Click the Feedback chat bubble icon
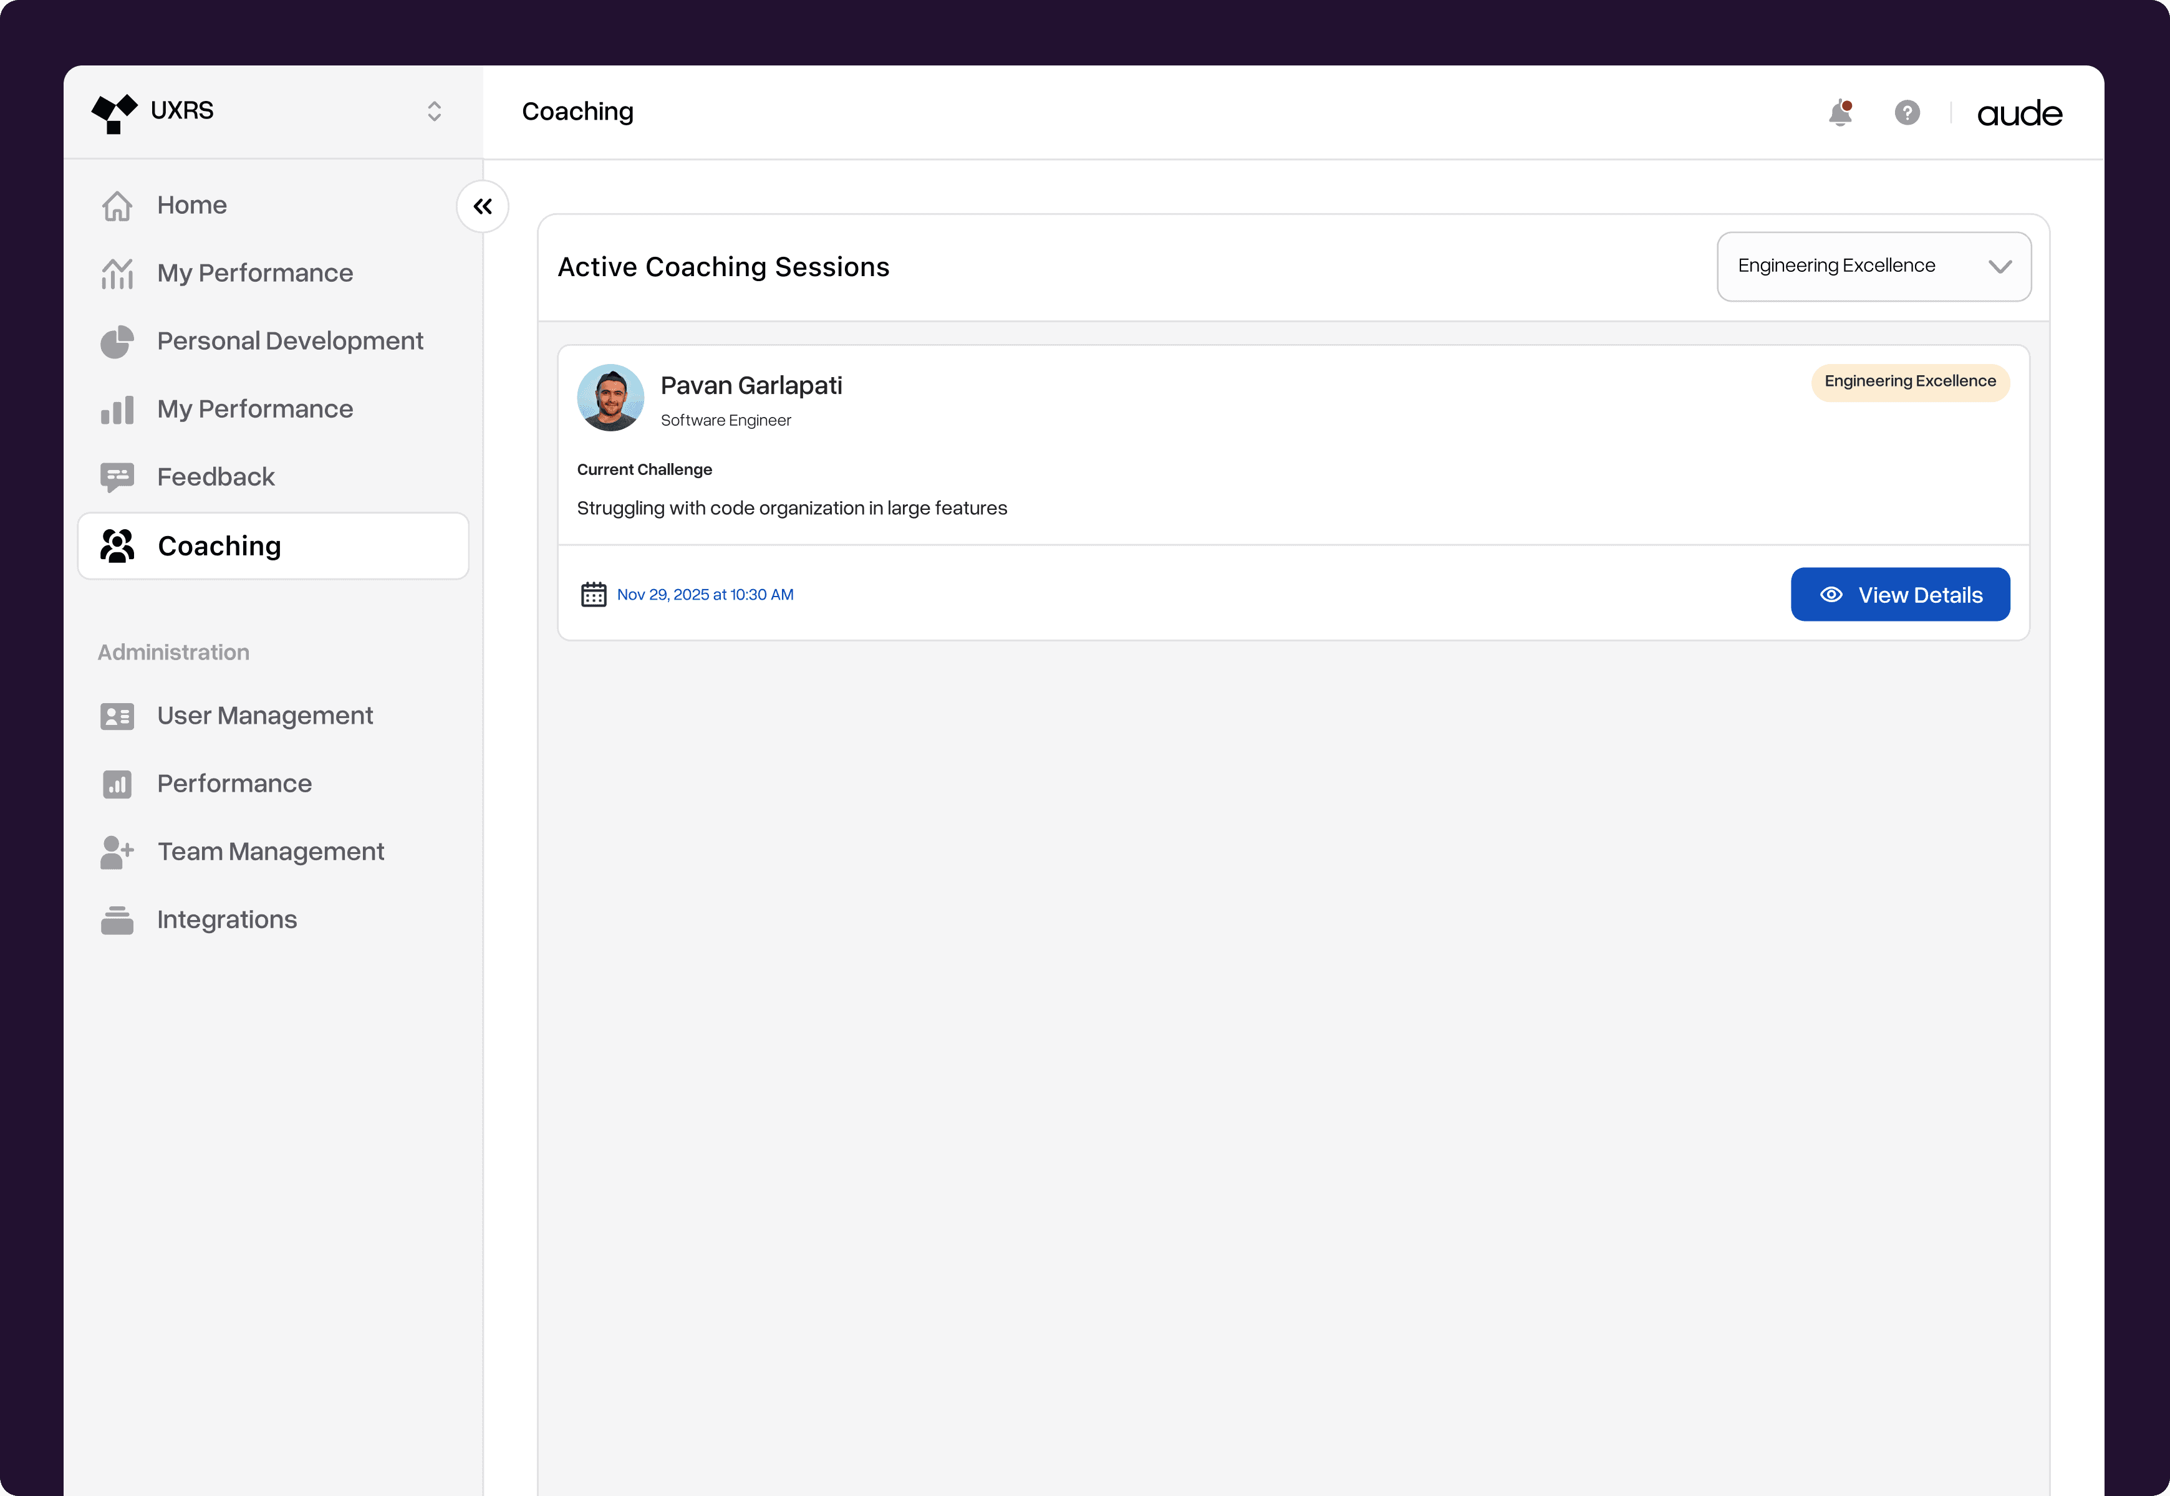2170x1496 pixels. pos(117,477)
